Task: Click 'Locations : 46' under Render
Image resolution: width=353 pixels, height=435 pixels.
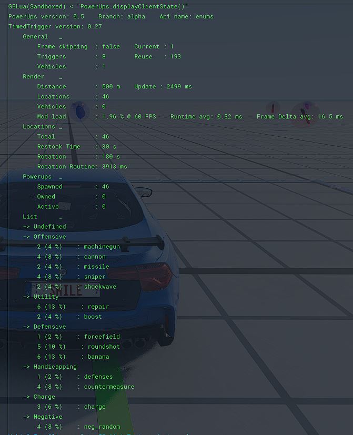Action: click(x=73, y=96)
